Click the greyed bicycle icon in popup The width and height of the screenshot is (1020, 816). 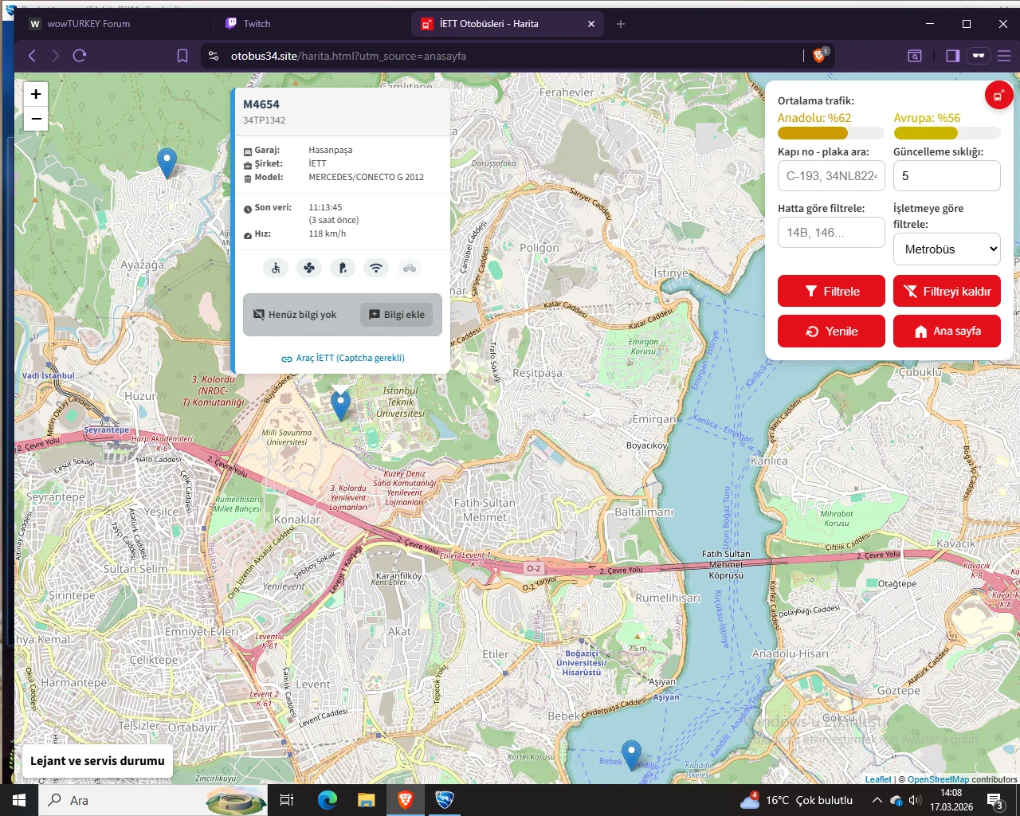(410, 269)
